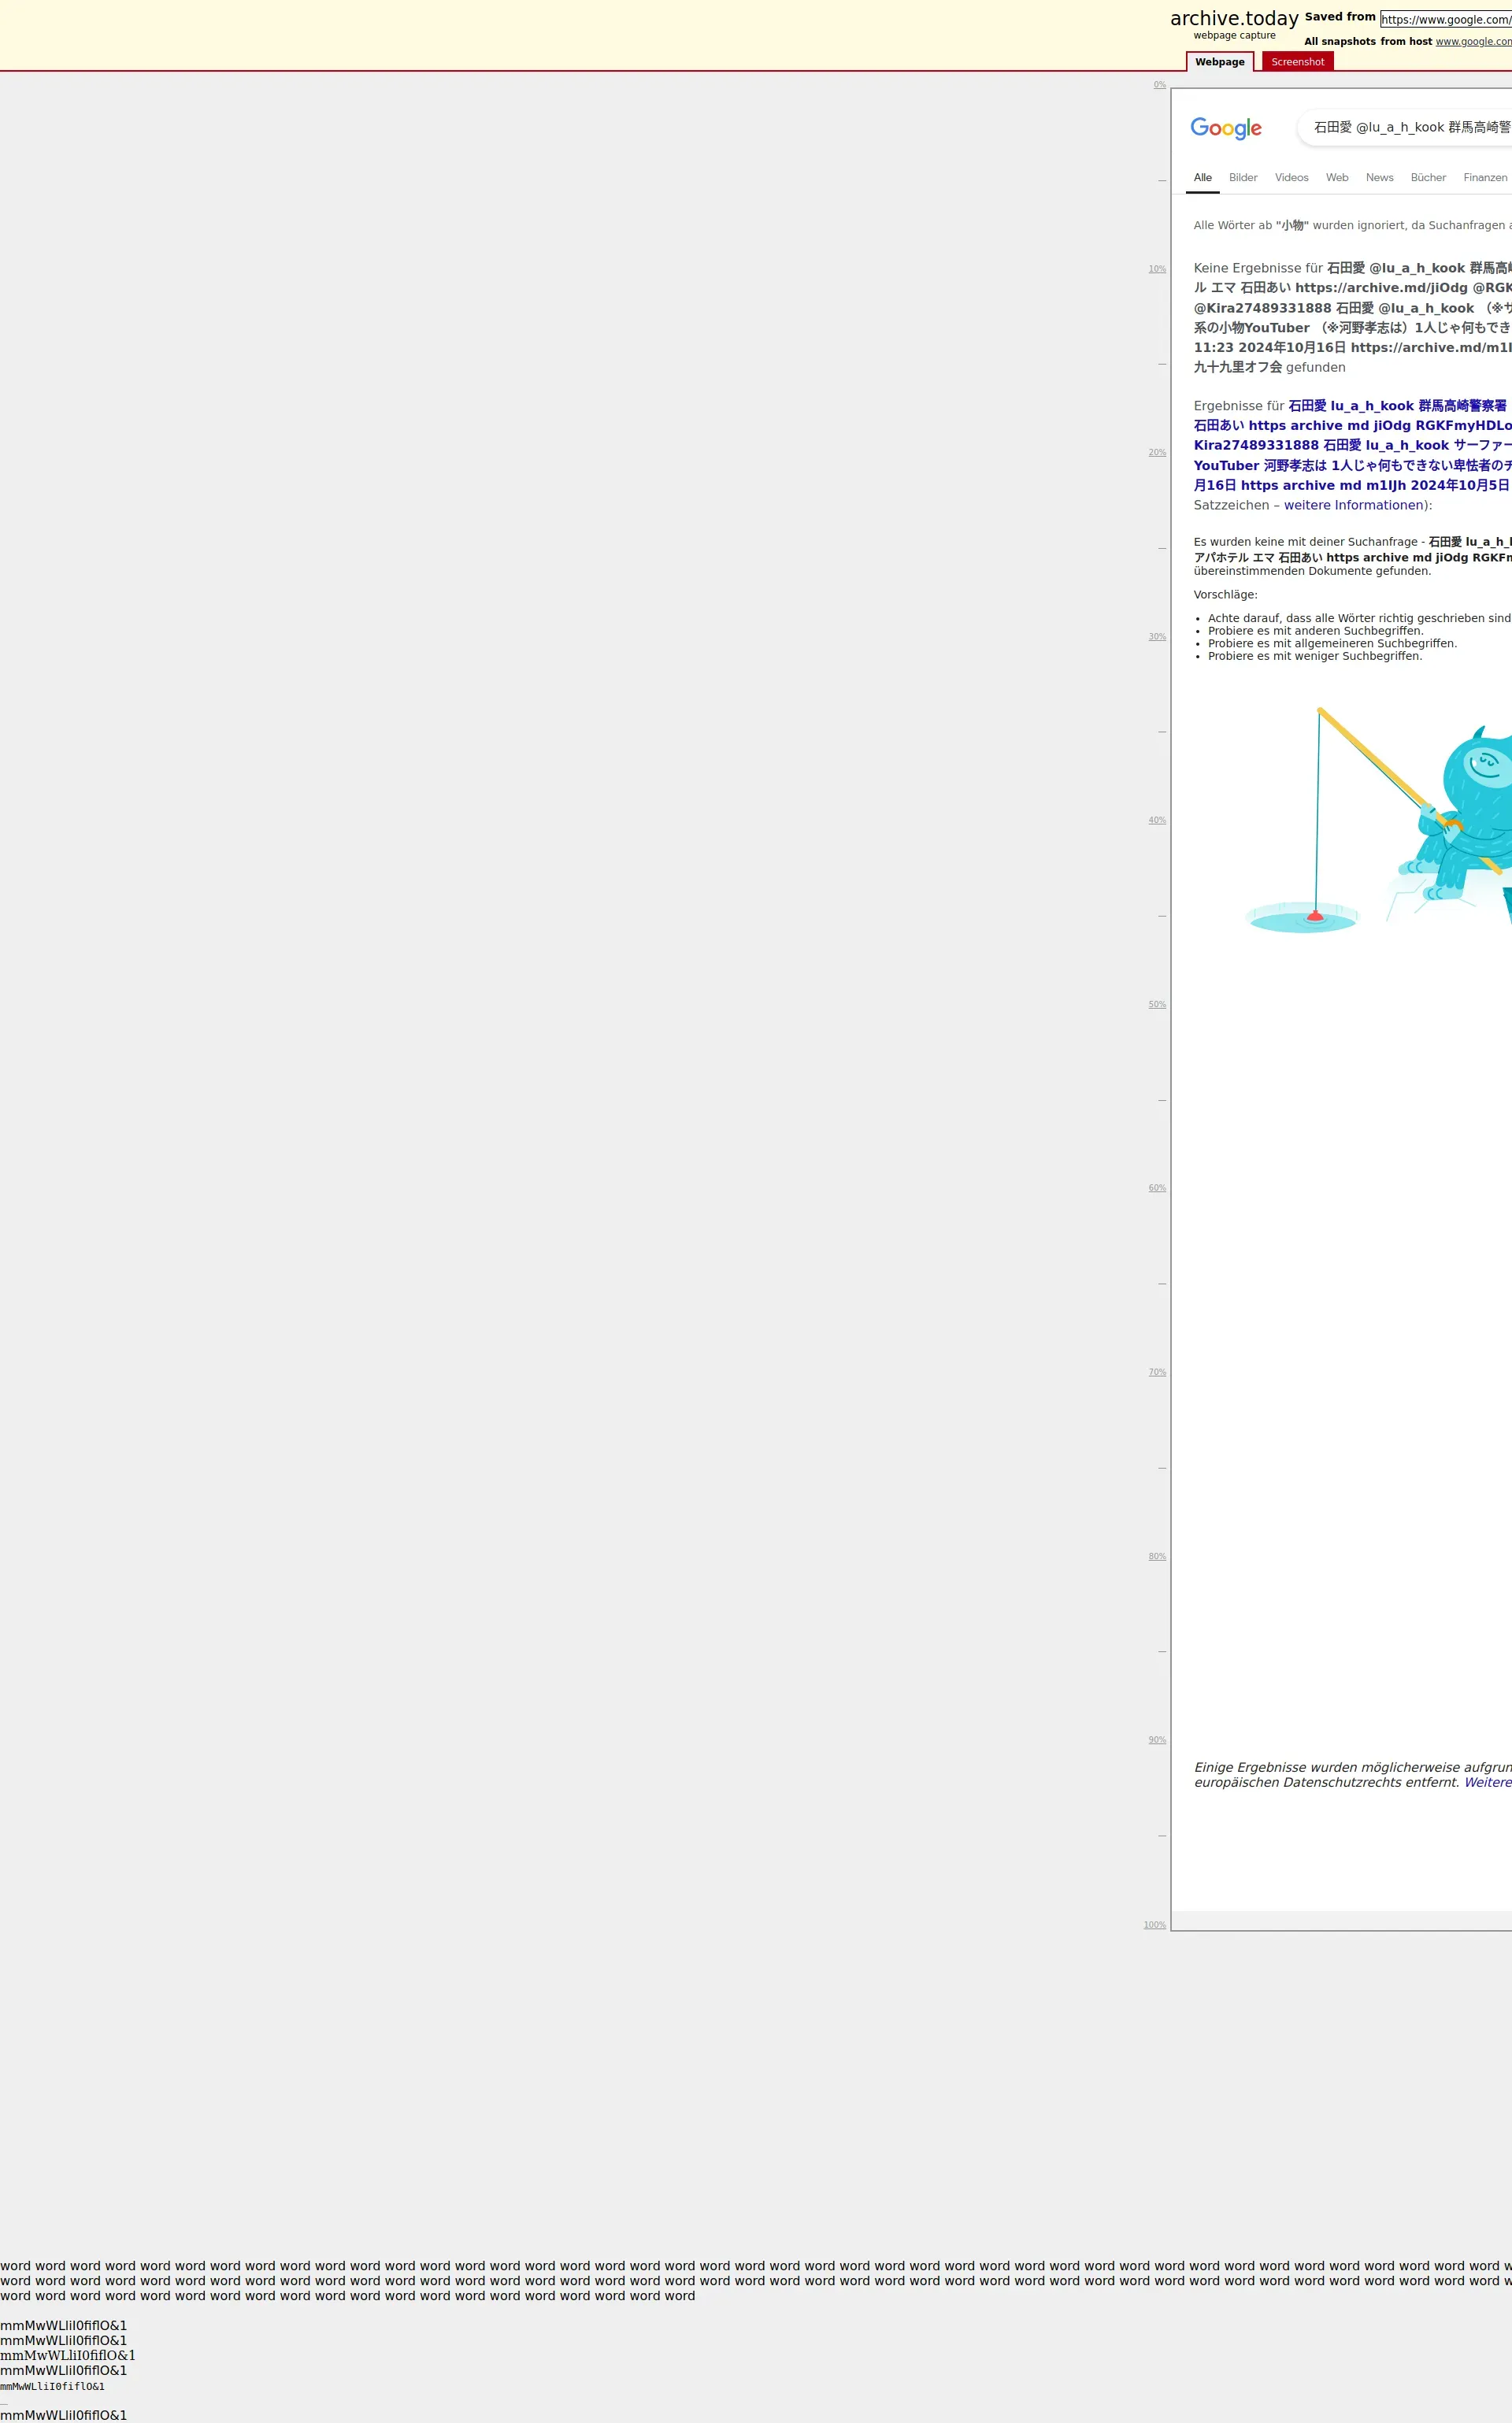
Task: Click the 'Vorschläge:' heading text
Action: [1225, 595]
